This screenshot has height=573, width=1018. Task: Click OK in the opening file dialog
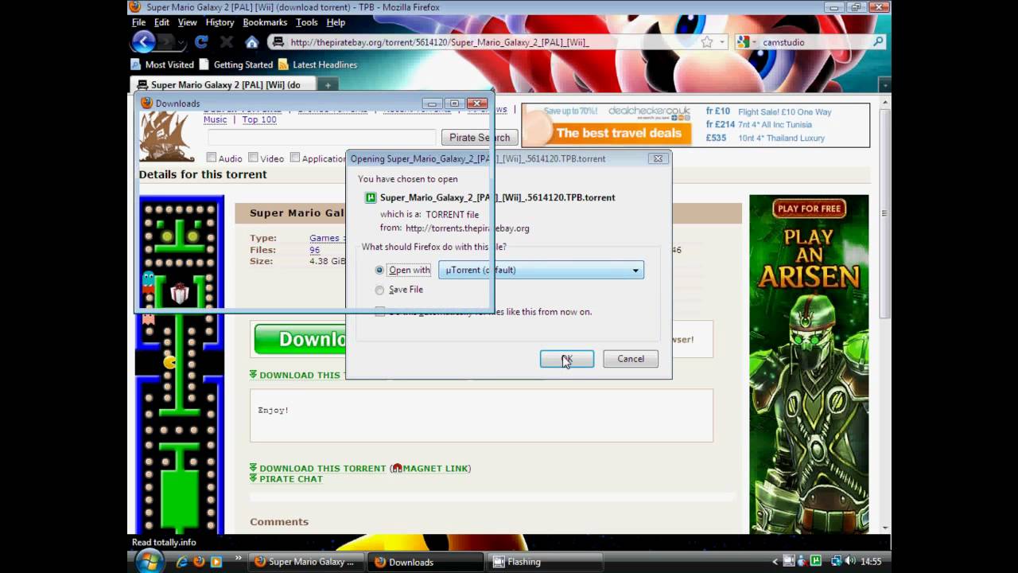566,359
